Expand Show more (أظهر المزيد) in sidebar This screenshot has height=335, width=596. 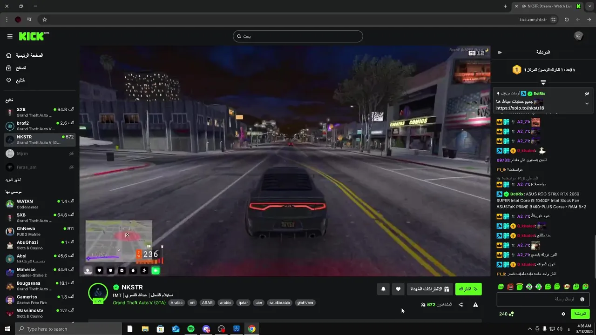(x=13, y=180)
